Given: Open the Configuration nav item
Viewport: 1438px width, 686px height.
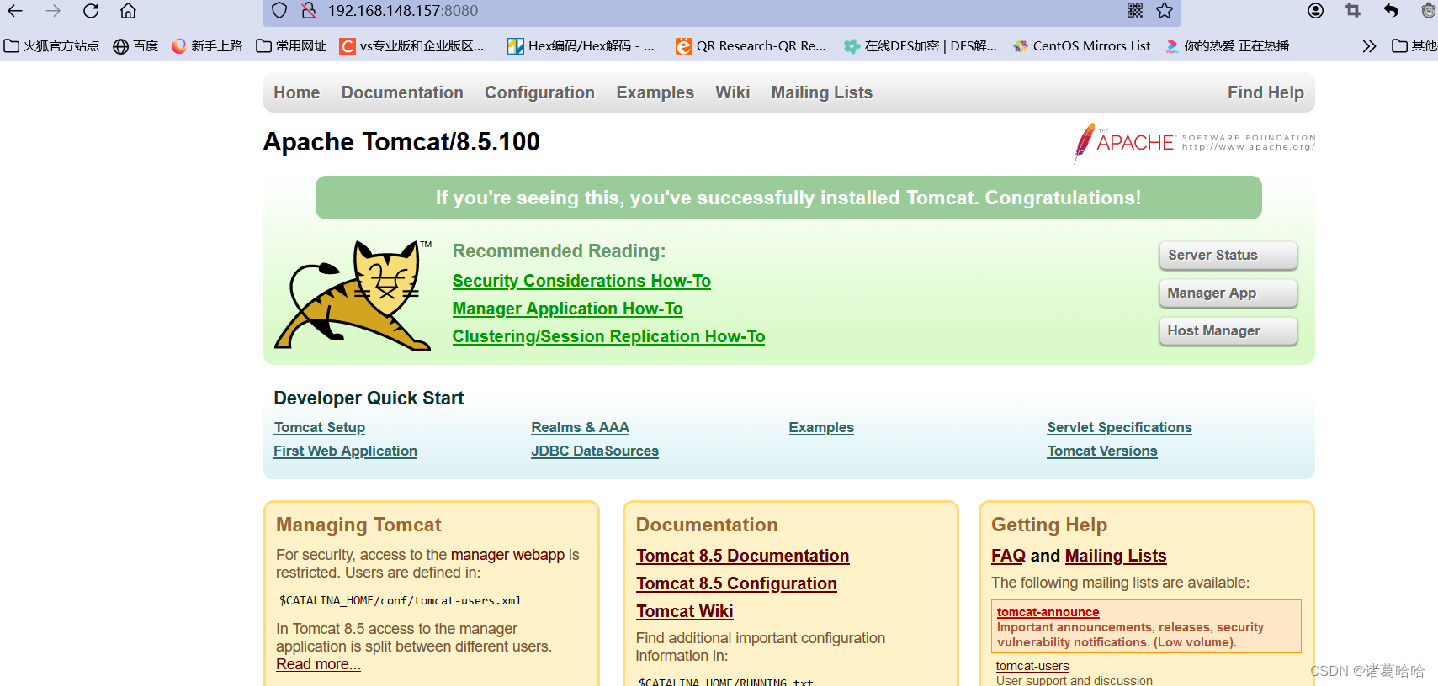Looking at the screenshot, I should click(539, 92).
